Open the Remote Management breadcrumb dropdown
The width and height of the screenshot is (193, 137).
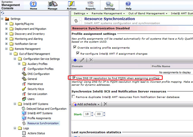124,14
